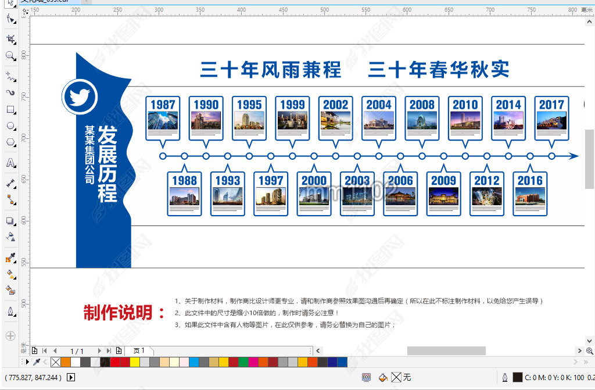Expand the color palette flyout arrow at left
This screenshot has width=595, height=390.
(27, 362)
